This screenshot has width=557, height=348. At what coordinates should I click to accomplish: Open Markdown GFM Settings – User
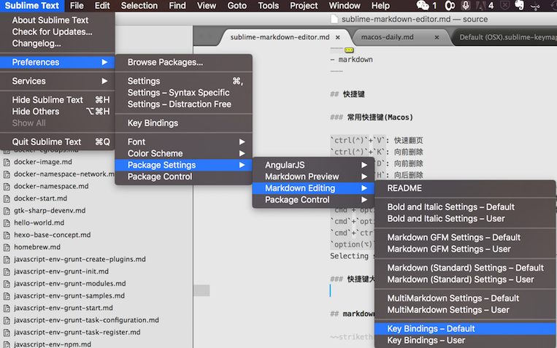point(449,249)
